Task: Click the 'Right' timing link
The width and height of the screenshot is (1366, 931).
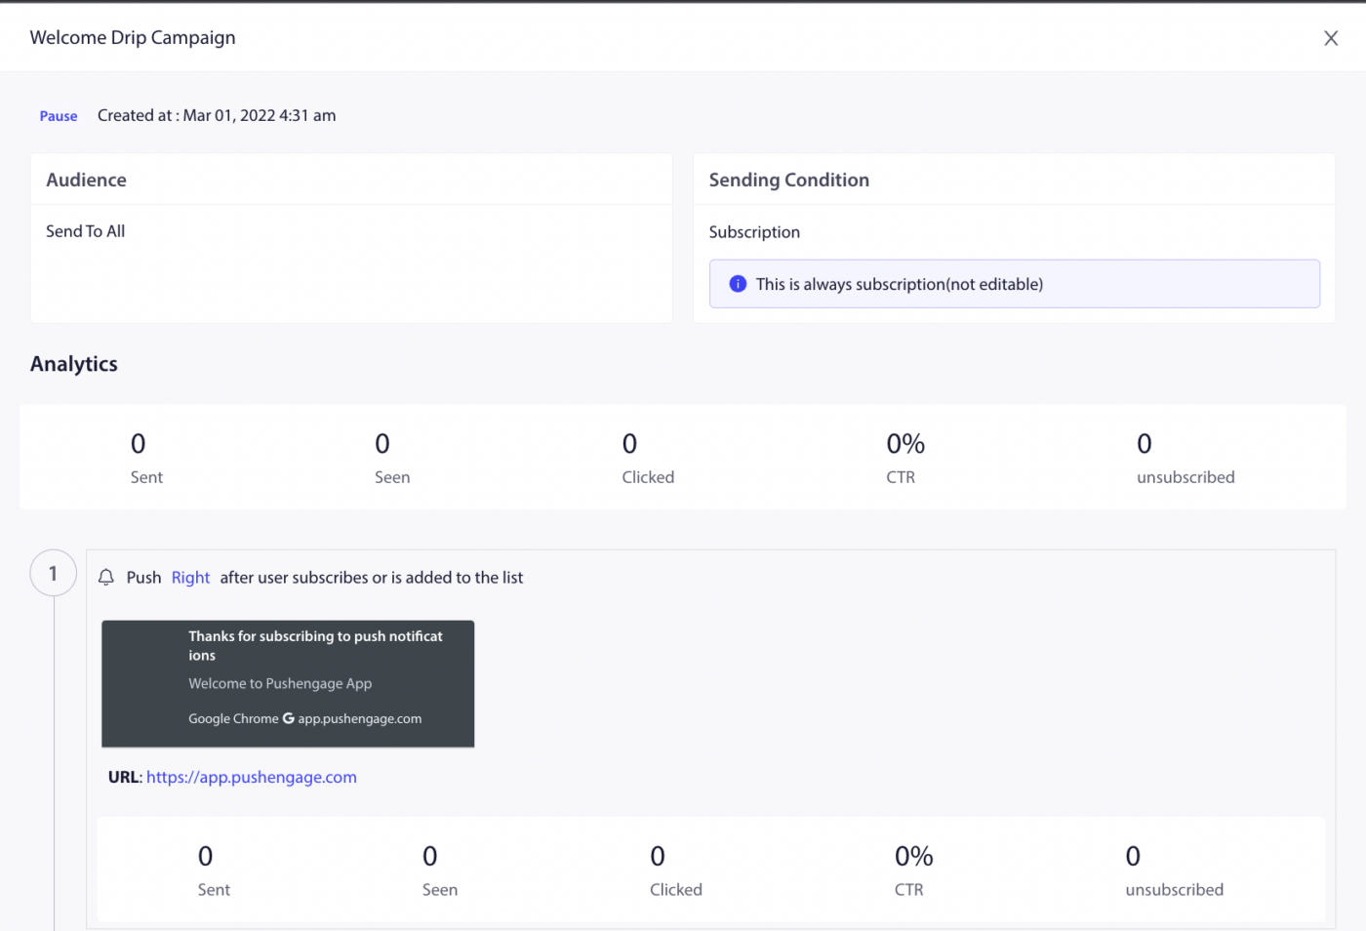Action: tap(190, 578)
